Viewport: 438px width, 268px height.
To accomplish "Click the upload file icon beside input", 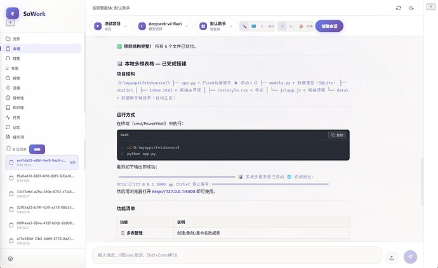I will (392, 258).
